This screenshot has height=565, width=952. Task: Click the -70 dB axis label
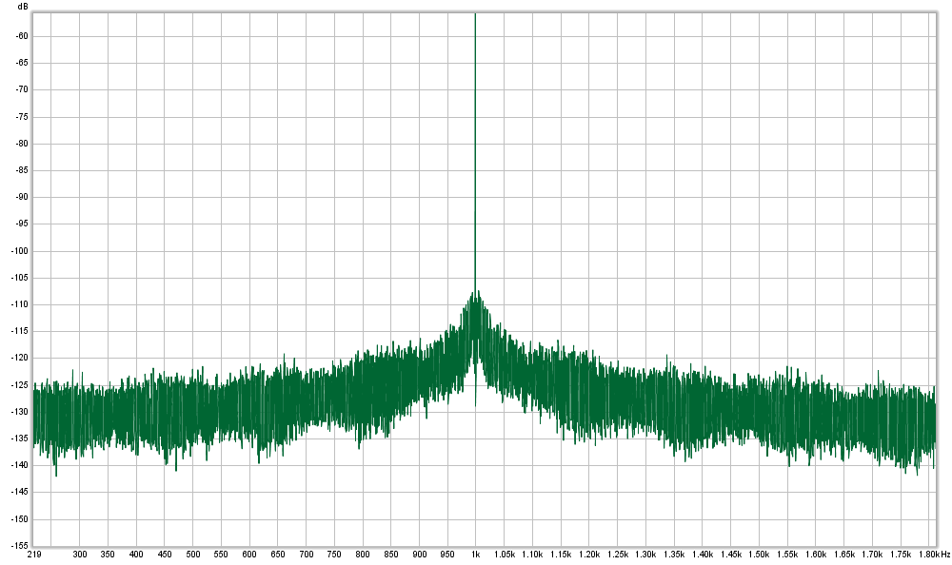pyautogui.click(x=22, y=89)
